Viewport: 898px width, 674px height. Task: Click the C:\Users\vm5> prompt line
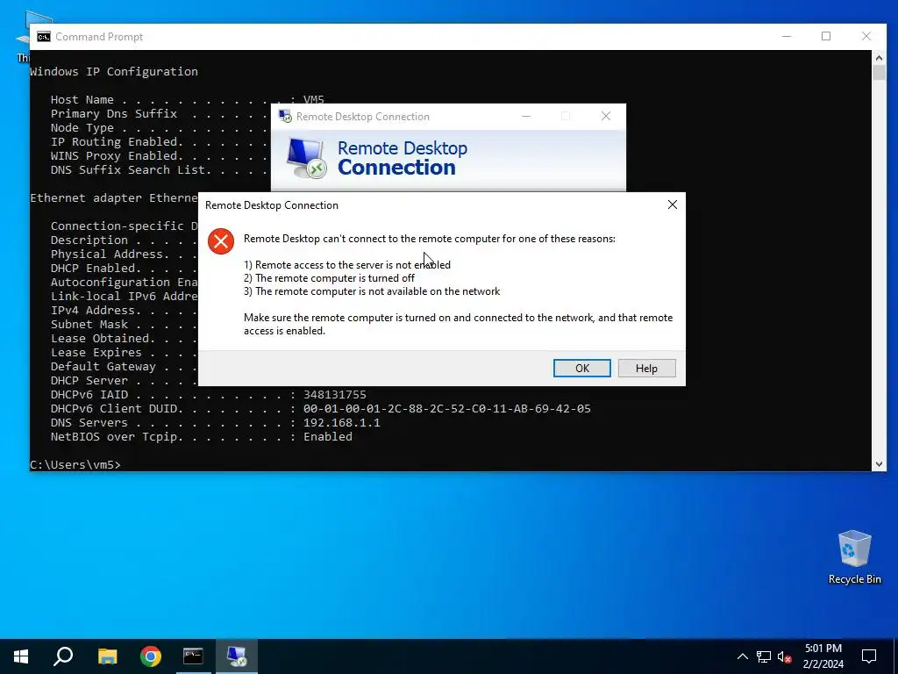coord(75,465)
